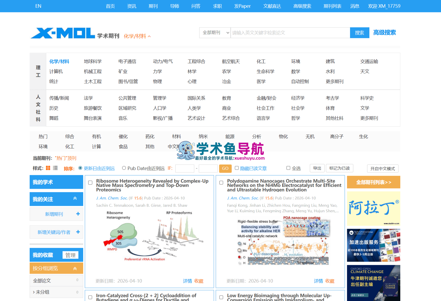Collapse 我的关注 section with chevron icon
441x301 pixels.
(x=75, y=198)
